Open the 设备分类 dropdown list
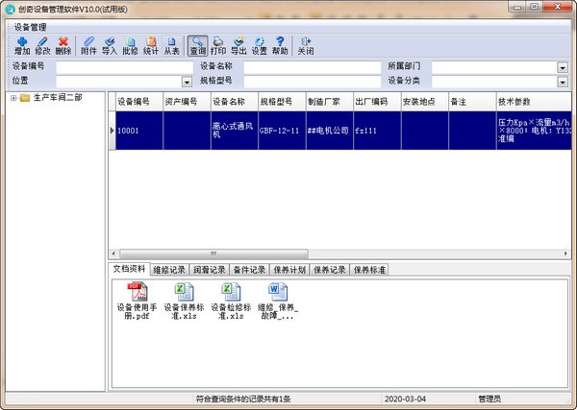This screenshot has width=577, height=410. point(562,81)
